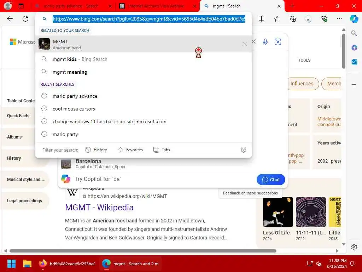Open the Favorites star icon
Viewport: 362px width, 272px height.
coord(277,19)
